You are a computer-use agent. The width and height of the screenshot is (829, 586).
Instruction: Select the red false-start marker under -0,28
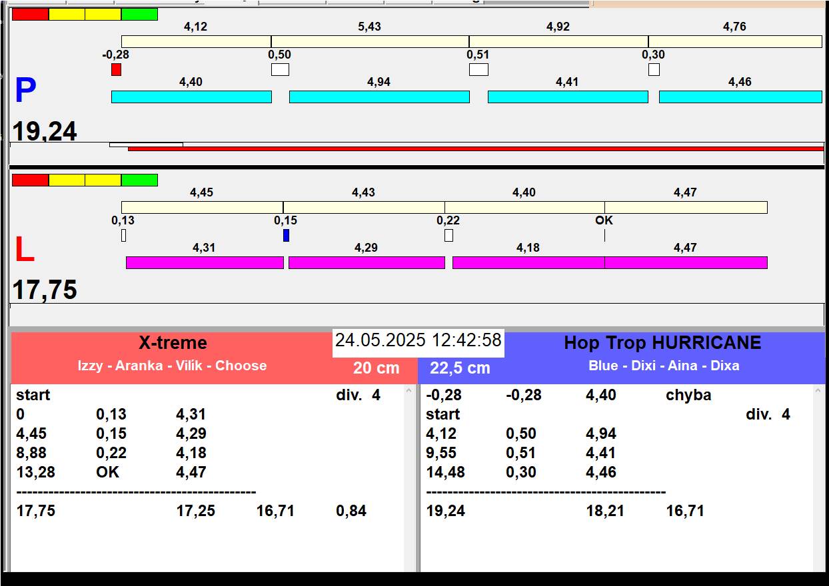[x=116, y=70]
